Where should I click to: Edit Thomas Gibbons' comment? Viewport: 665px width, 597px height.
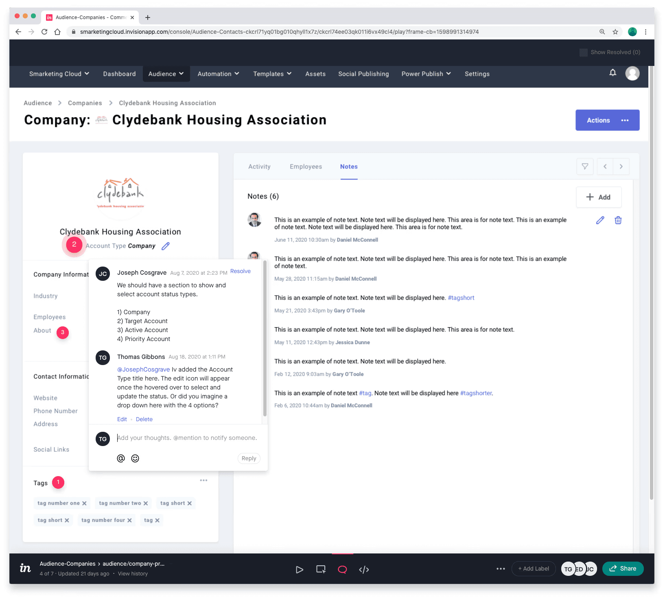point(122,420)
